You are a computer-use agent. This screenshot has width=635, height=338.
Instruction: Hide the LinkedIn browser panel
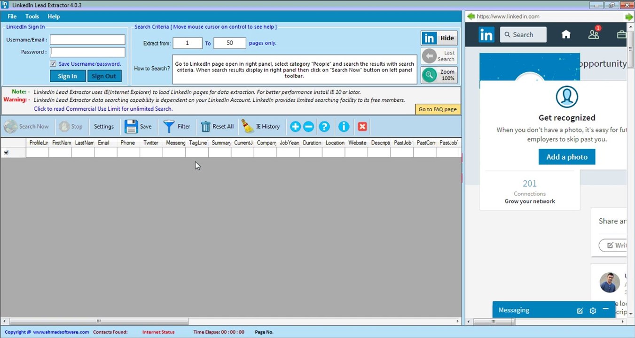point(439,38)
